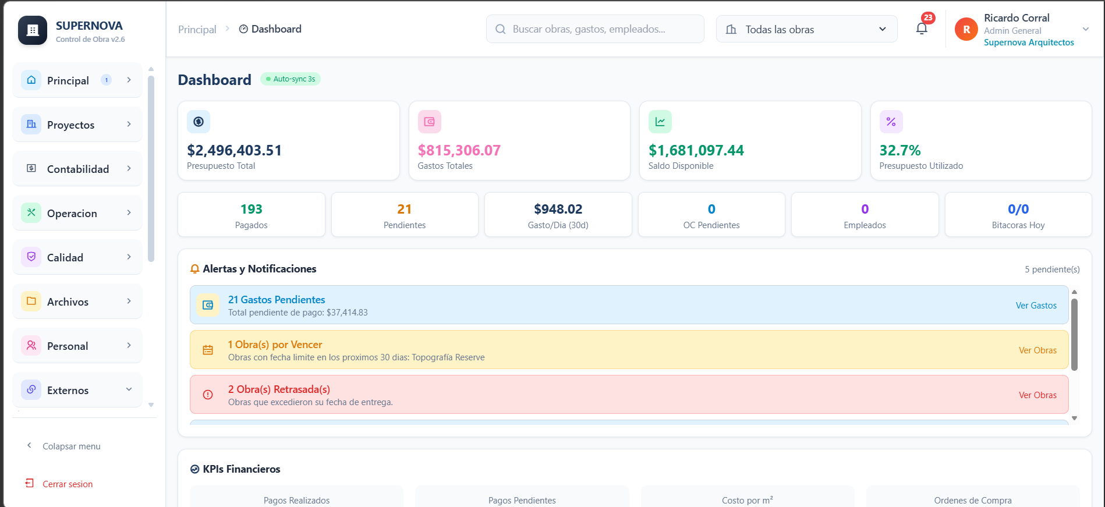Viewport: 1105px width, 507px height.
Task: Select Contabilidad in the sidebar
Action: point(77,169)
